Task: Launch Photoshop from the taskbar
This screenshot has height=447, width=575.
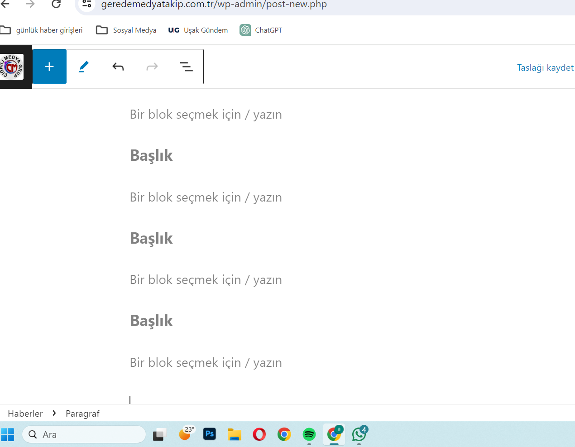Action: pos(209,434)
